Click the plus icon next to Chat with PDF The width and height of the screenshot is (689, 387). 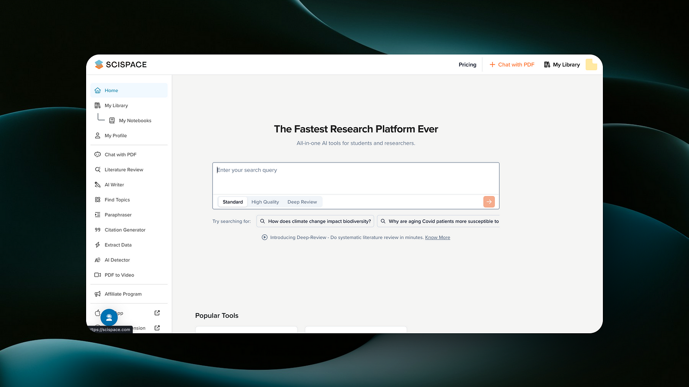pyautogui.click(x=492, y=64)
